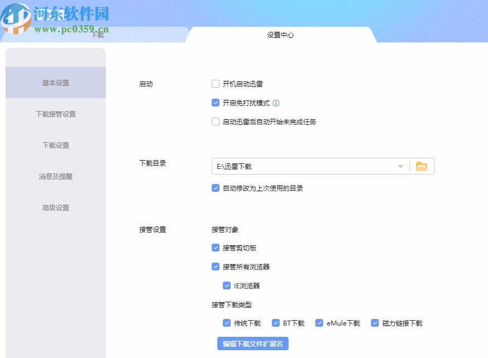Expand the download directory dropdown
The image size is (488, 358).
click(x=400, y=166)
